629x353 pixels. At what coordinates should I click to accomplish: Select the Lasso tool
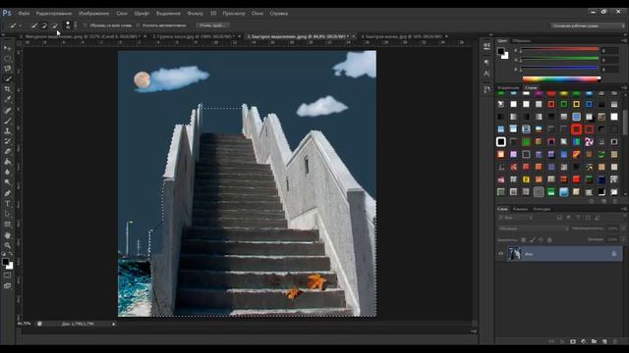pyautogui.click(x=7, y=69)
